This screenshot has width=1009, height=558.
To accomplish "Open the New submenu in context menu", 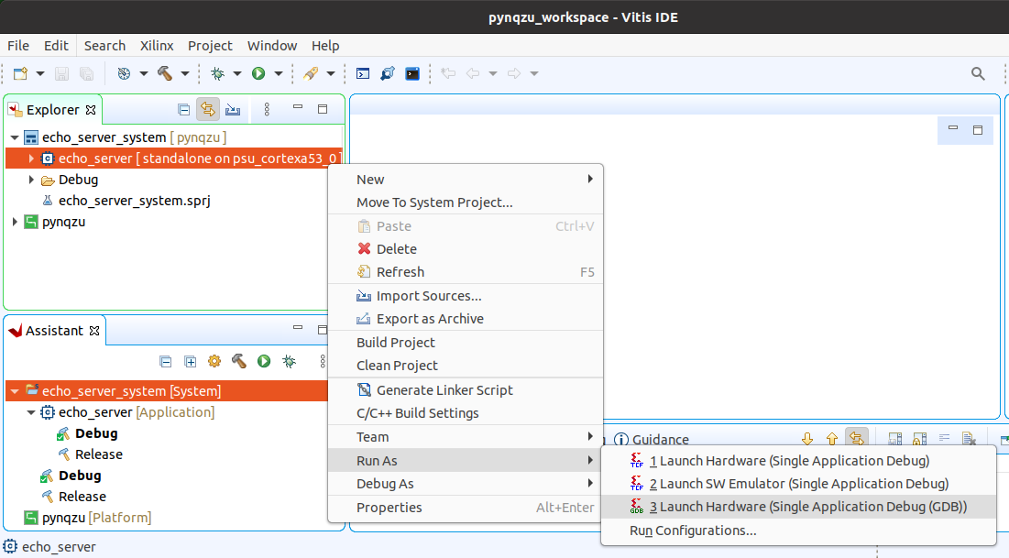I will point(466,180).
